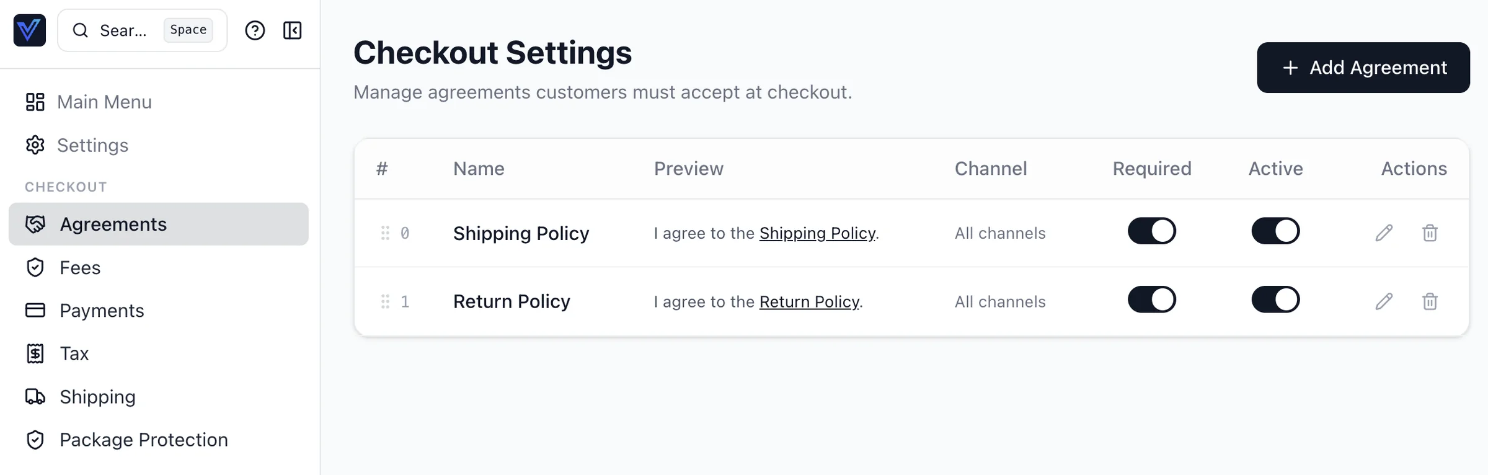Screen dimensions: 1488x475
Task: Turn off the Active toggle for Return Policy
Action: coord(1275,299)
